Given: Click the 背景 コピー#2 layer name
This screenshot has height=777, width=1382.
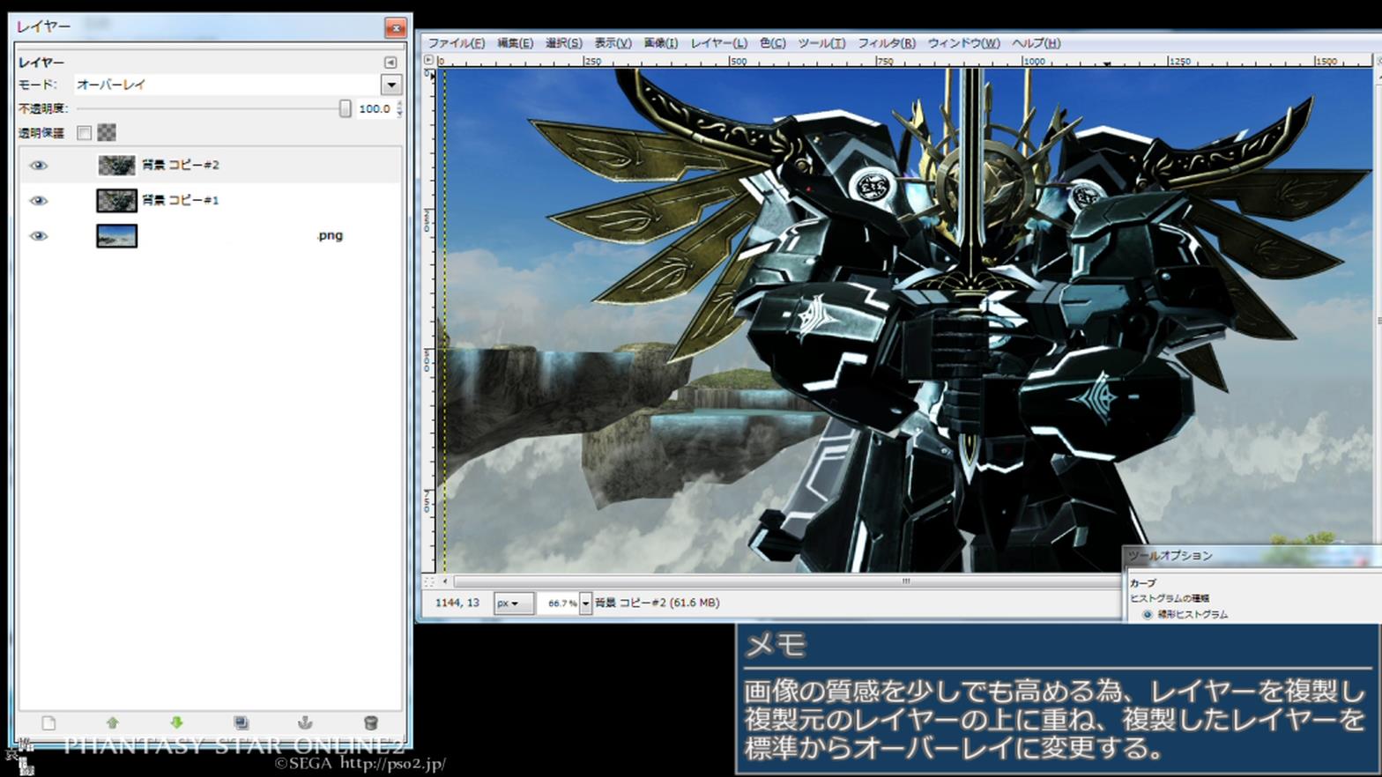Looking at the screenshot, I should (x=181, y=165).
